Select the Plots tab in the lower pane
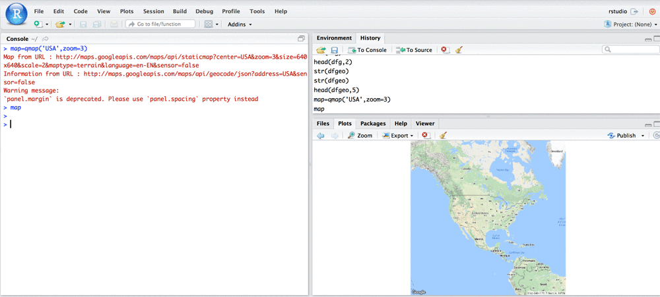Viewport: 660px width, 297px height. pyautogui.click(x=345, y=124)
